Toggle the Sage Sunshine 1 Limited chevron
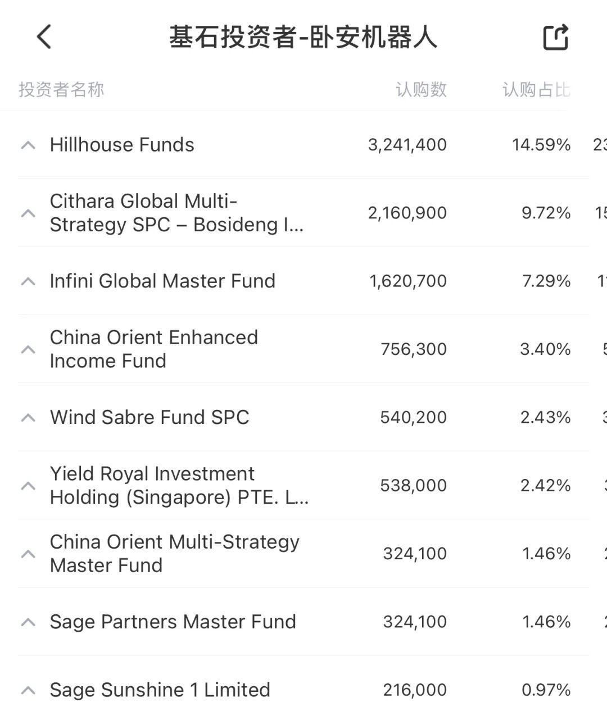 tap(28, 690)
